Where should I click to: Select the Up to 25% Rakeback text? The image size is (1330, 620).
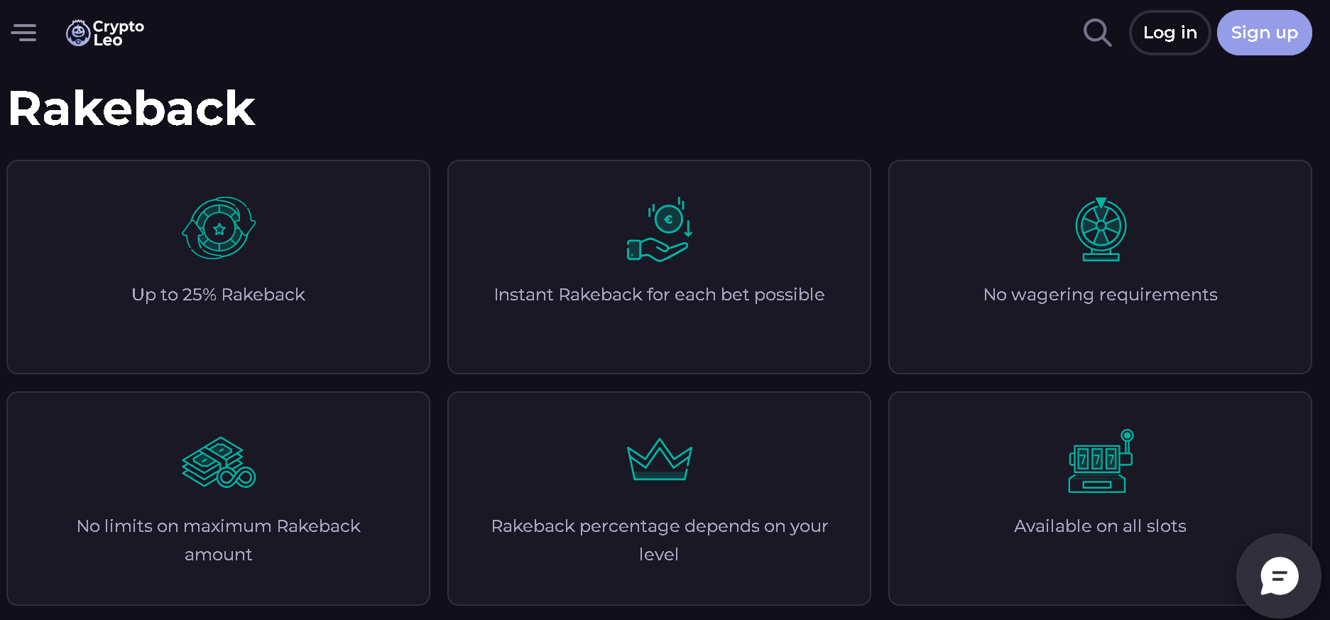click(218, 295)
